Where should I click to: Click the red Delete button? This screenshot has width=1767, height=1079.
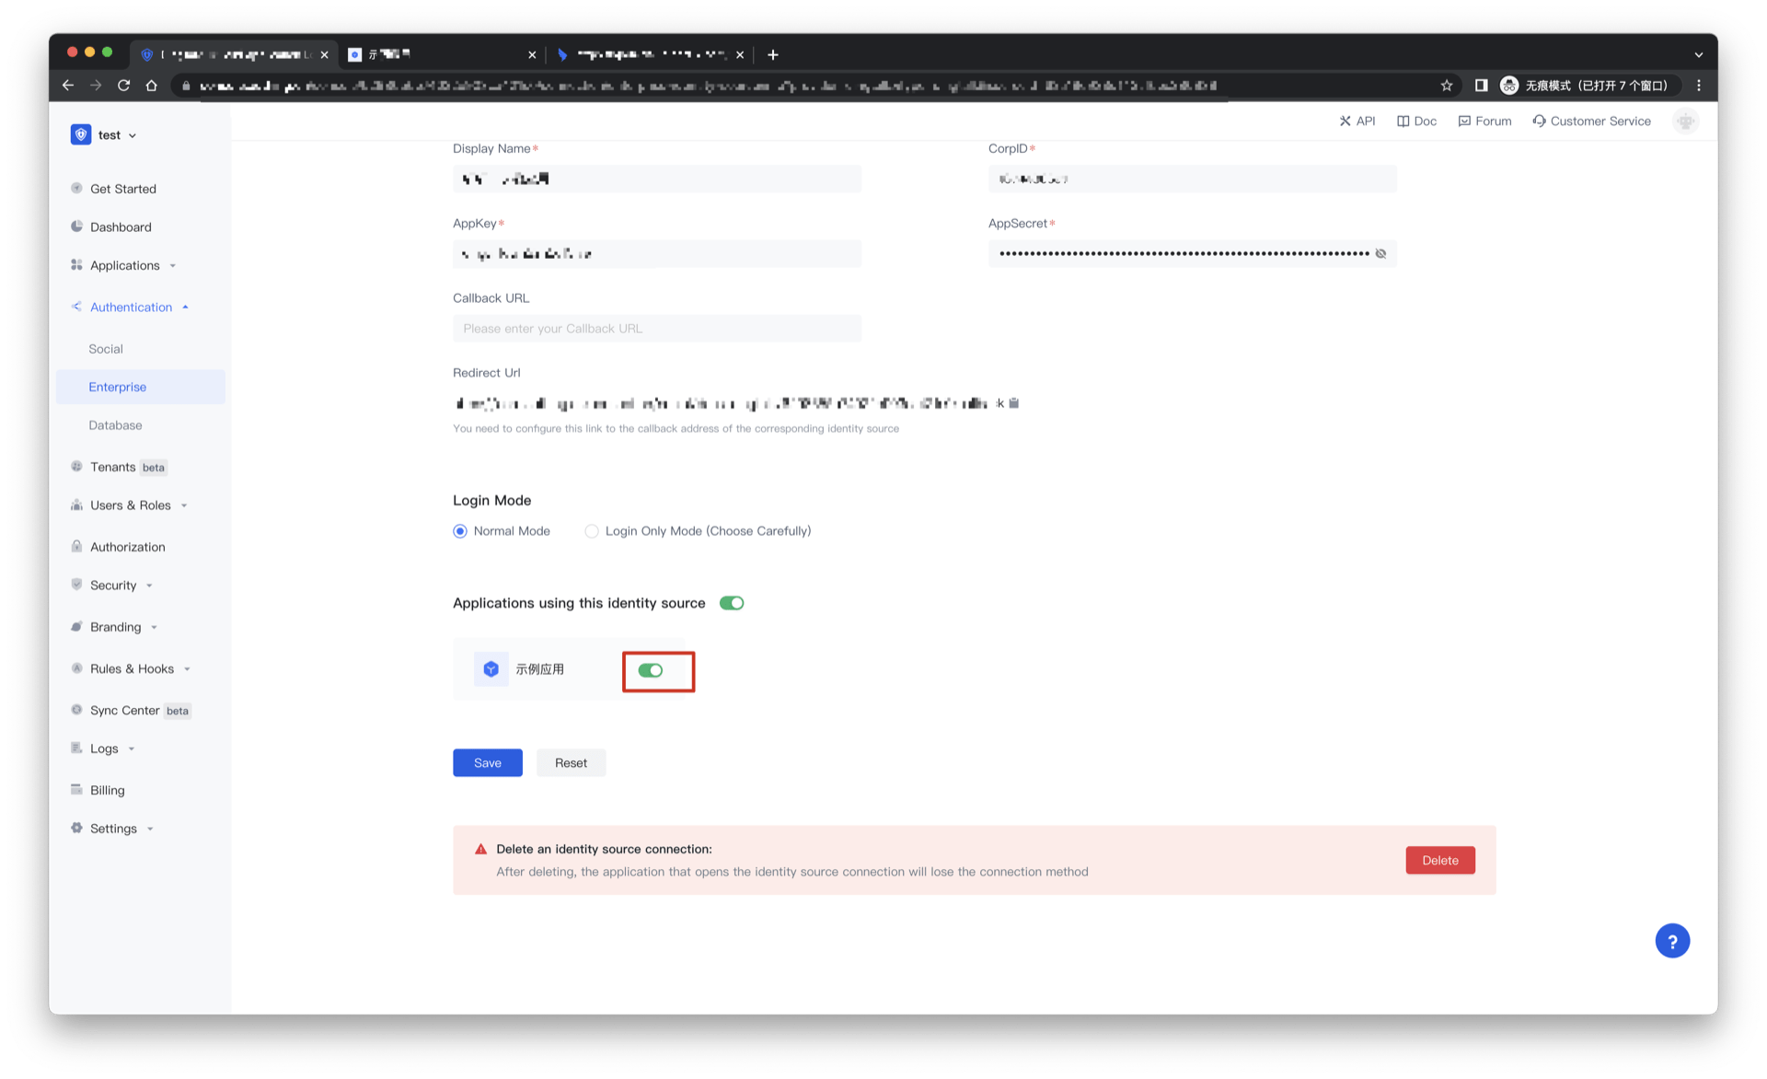tap(1439, 860)
